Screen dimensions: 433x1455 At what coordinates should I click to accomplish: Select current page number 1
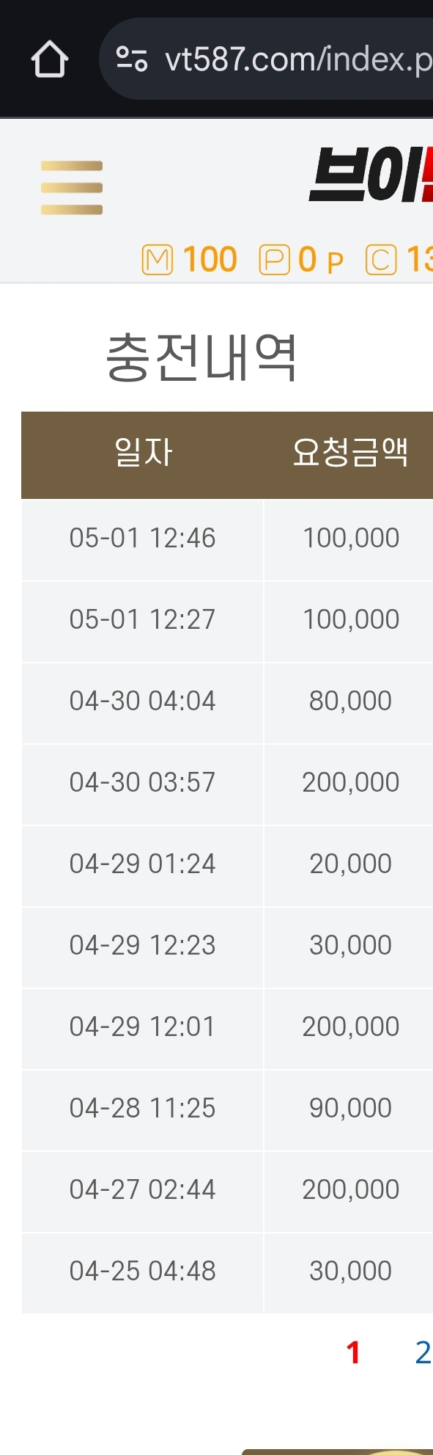click(x=353, y=1352)
